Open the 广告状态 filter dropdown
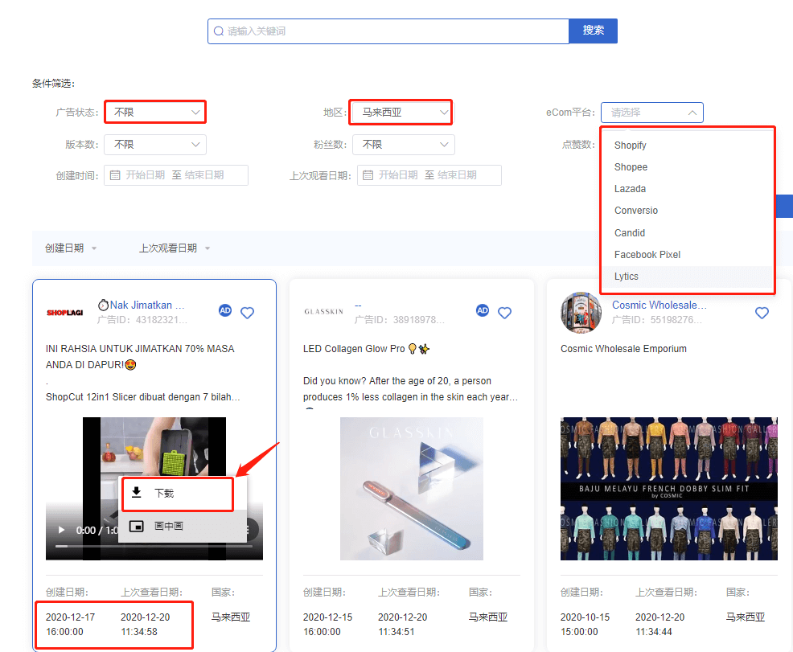 click(x=155, y=112)
